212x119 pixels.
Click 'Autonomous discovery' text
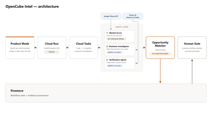114,36
